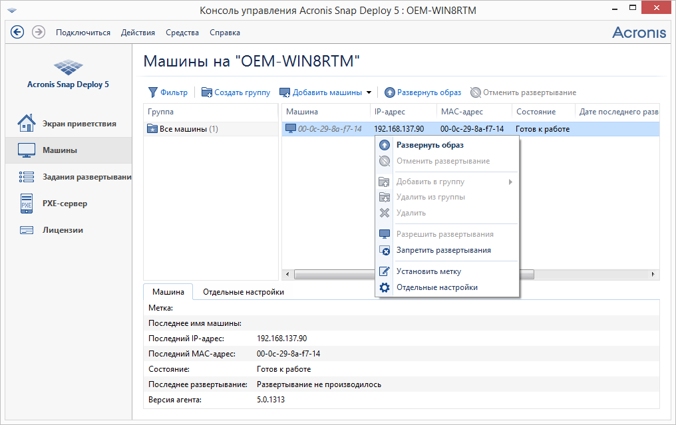Switch to Машина details tab
The height and width of the screenshot is (425, 676).
point(168,292)
